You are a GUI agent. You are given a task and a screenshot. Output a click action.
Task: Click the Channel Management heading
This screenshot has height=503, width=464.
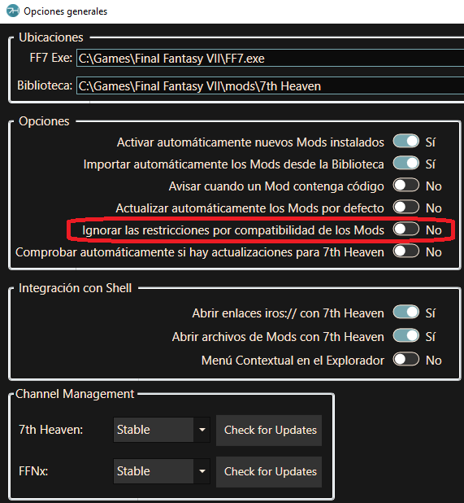(x=75, y=394)
